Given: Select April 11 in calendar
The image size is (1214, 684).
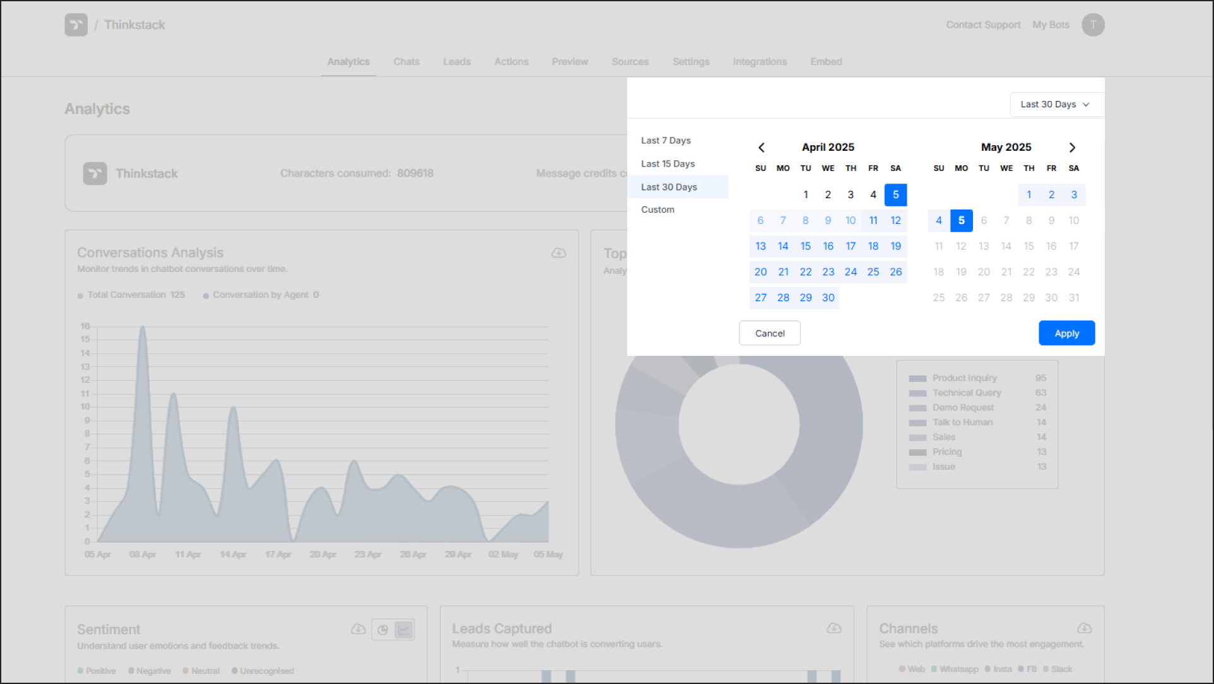Looking at the screenshot, I should [x=873, y=221].
